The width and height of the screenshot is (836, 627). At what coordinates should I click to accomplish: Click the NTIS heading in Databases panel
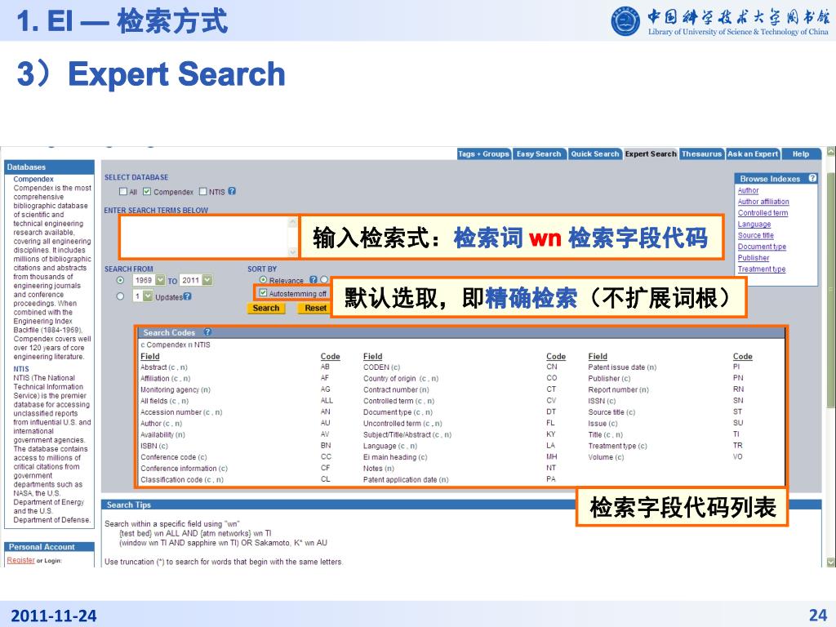(x=21, y=369)
